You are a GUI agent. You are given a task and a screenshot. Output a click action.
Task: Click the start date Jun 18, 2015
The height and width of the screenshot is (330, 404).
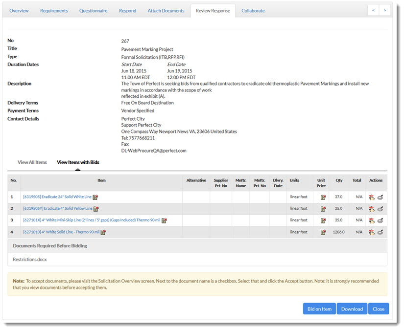pyautogui.click(x=134, y=71)
